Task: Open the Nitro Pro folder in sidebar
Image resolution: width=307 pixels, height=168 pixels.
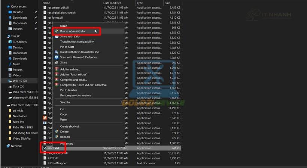Action: (18, 122)
